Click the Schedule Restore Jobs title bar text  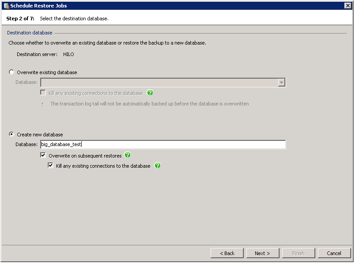[x=38, y=6]
